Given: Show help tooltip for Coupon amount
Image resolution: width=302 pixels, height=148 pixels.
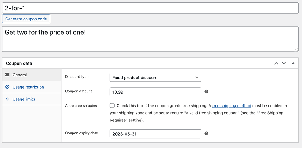Looking at the screenshot, I should 206,91.
